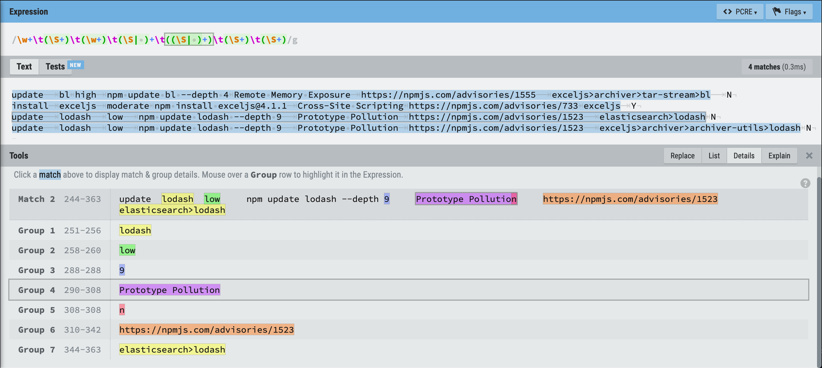Click the help question mark icon
This screenshot has height=368, width=822.
[805, 183]
